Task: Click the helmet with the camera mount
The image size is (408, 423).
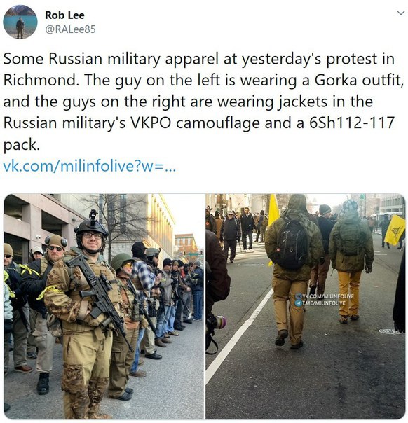Action: (x=92, y=226)
